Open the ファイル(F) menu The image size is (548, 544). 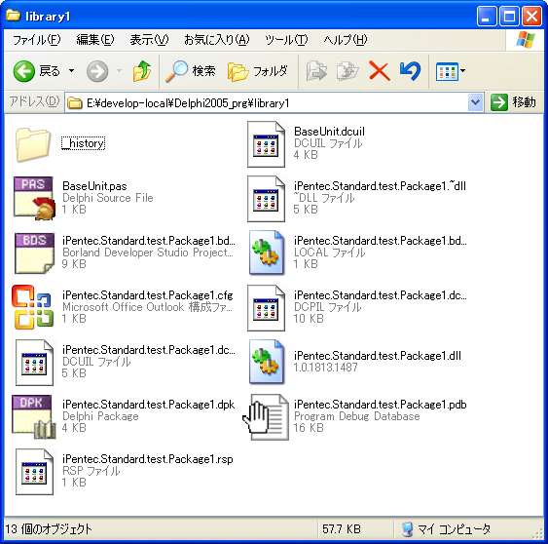[x=36, y=40]
